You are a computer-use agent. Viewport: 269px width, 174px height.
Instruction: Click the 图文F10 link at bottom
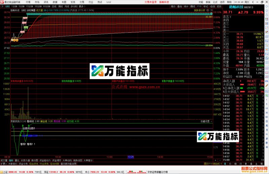point(208,164)
